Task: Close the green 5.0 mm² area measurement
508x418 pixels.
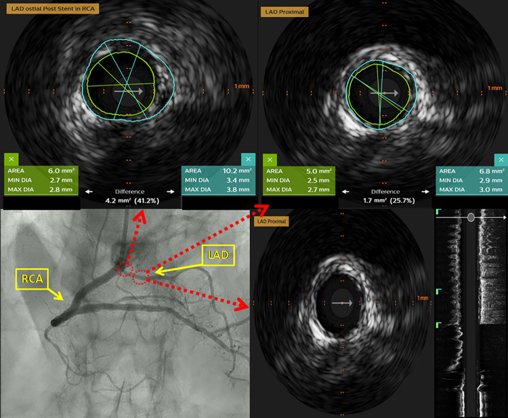Action: click(x=270, y=160)
